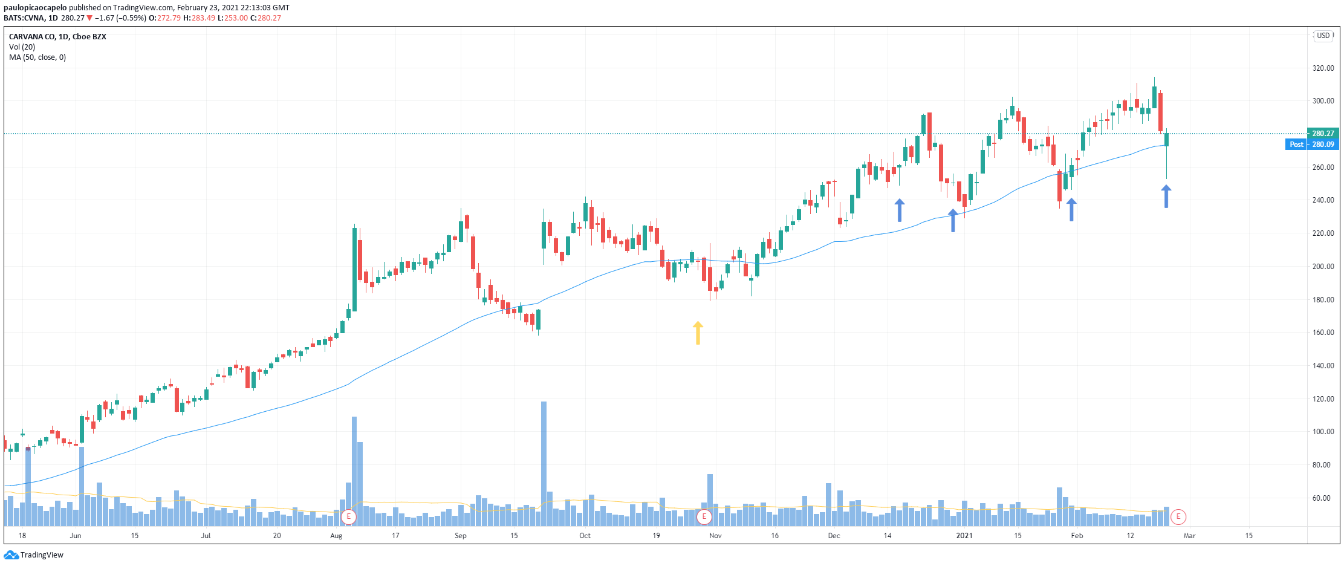Click the Sep label on time axis
This screenshot has height=566, width=1344.
coord(461,536)
